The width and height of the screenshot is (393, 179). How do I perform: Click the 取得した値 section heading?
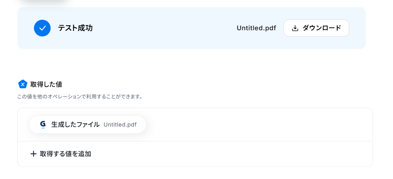point(46,84)
